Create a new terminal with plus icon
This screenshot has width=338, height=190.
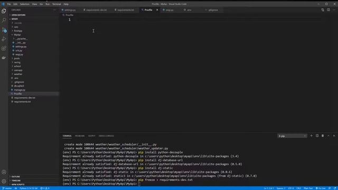tap(311, 136)
